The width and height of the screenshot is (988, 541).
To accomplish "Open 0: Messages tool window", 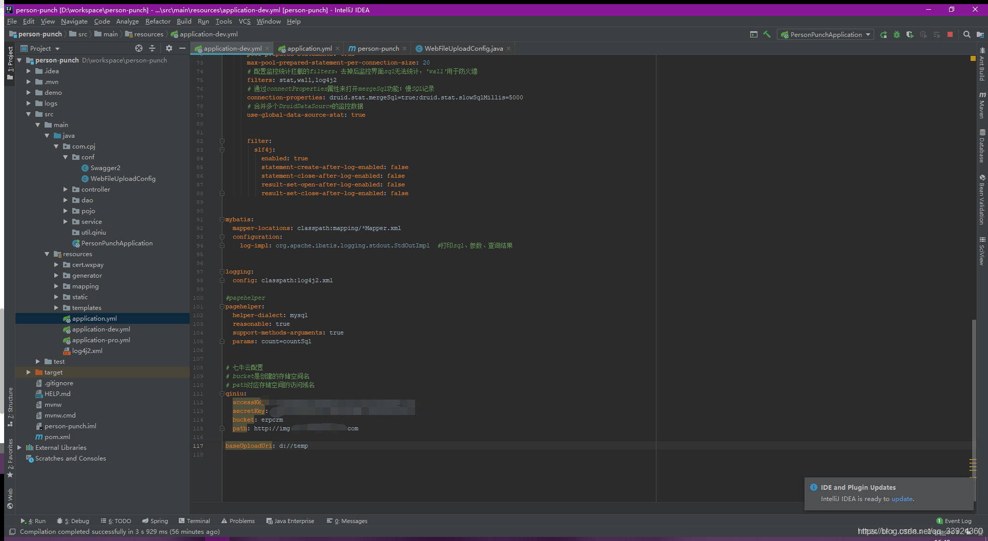I will point(347,521).
